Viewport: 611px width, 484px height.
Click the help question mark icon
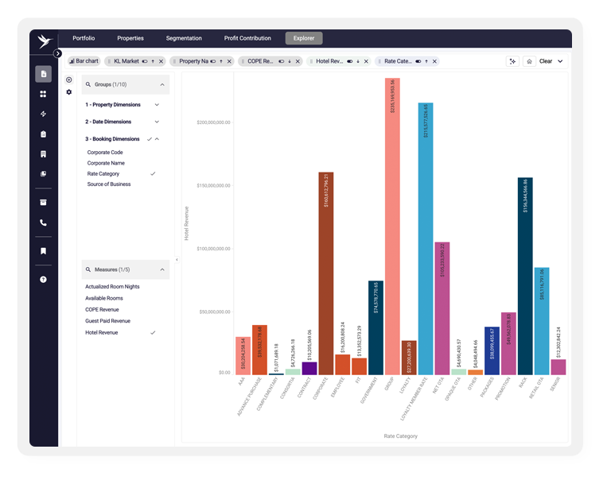point(43,279)
